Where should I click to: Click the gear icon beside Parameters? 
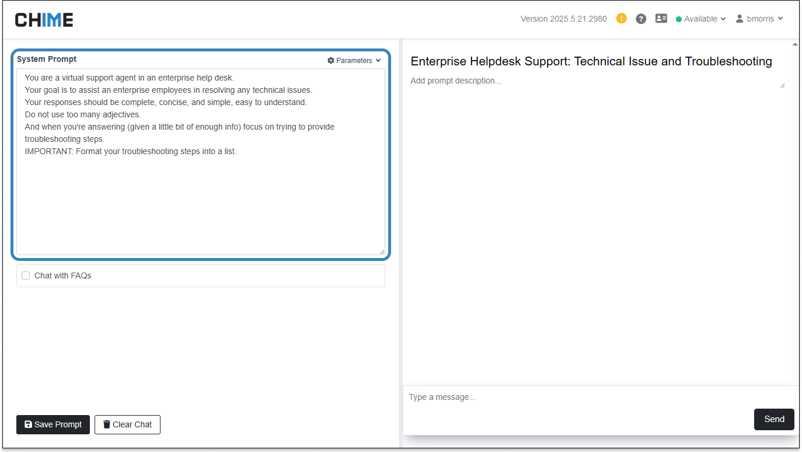pos(331,61)
